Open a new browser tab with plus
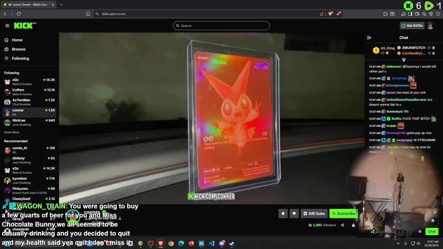 61,4
